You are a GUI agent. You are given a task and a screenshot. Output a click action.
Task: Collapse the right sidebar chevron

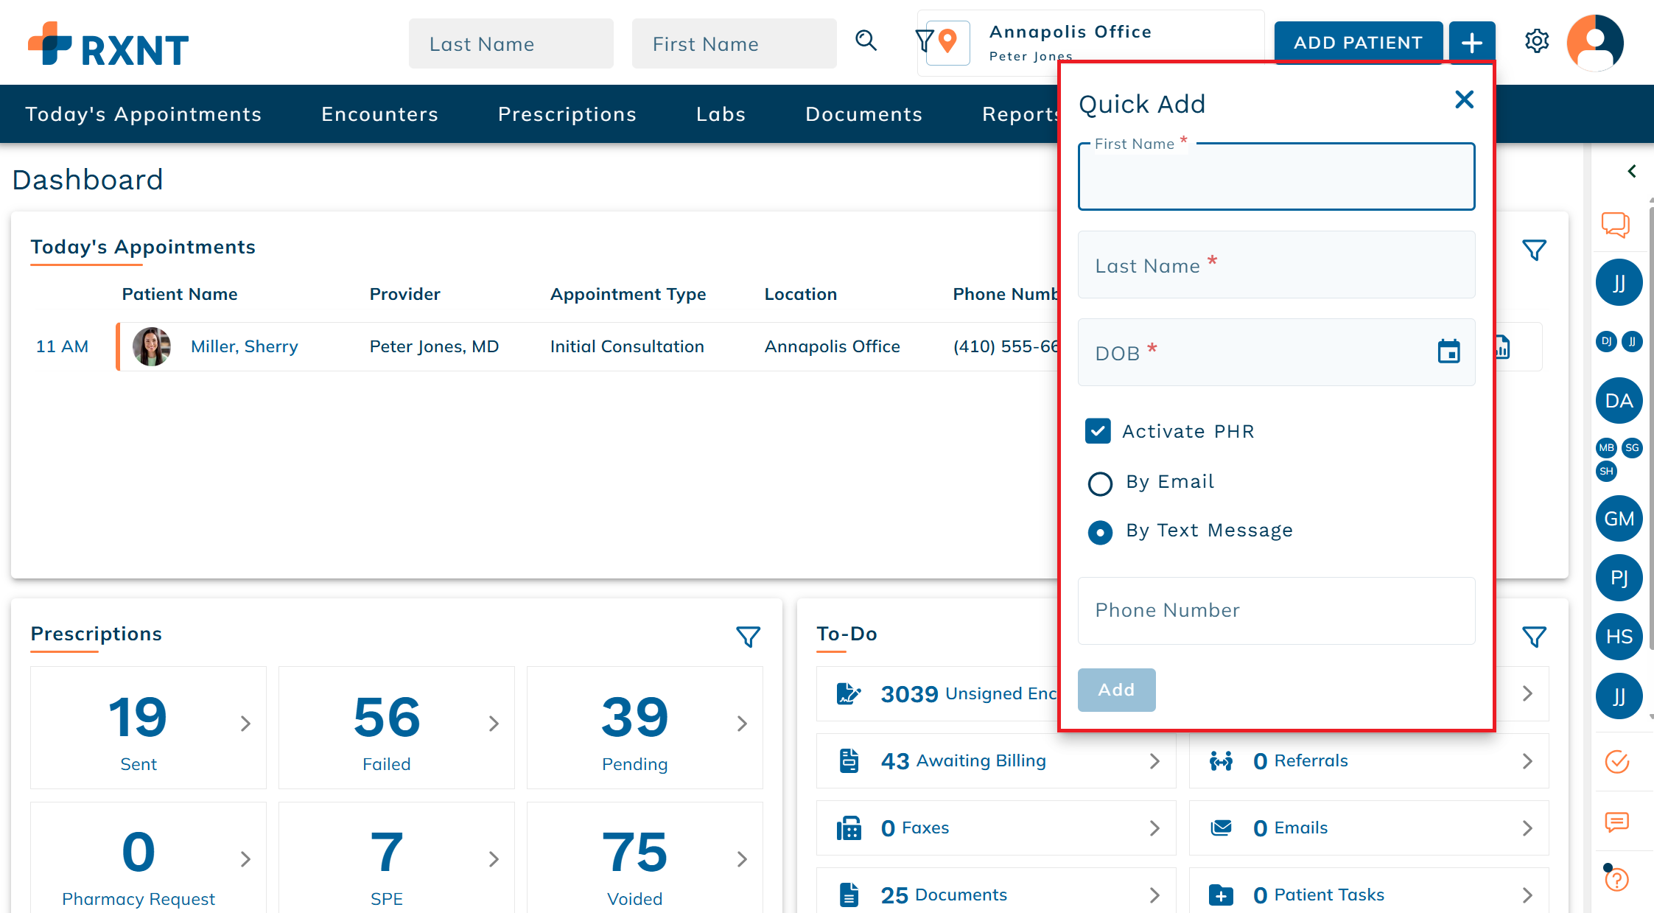(1632, 171)
